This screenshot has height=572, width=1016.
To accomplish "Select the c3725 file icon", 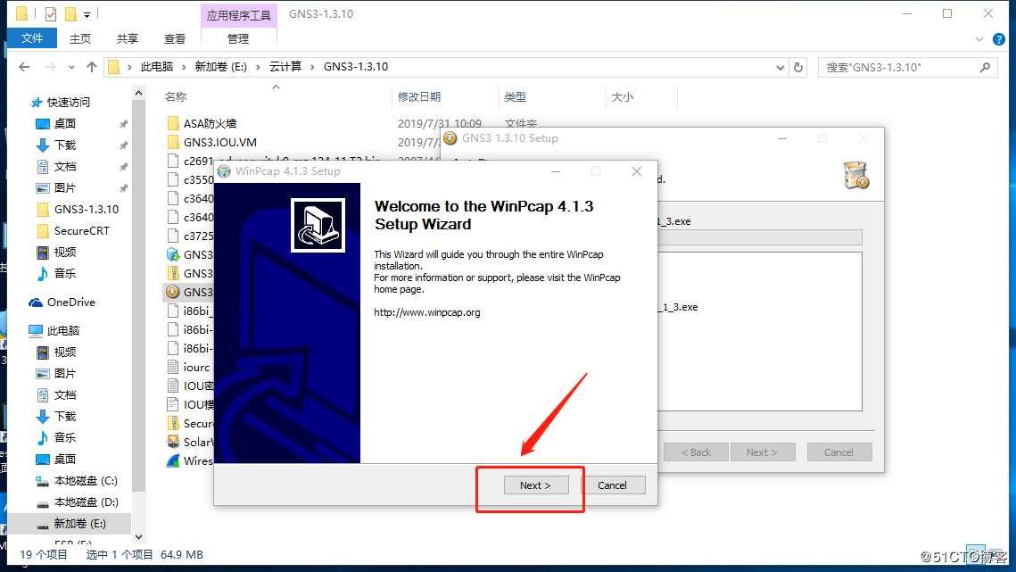I will coord(173,236).
